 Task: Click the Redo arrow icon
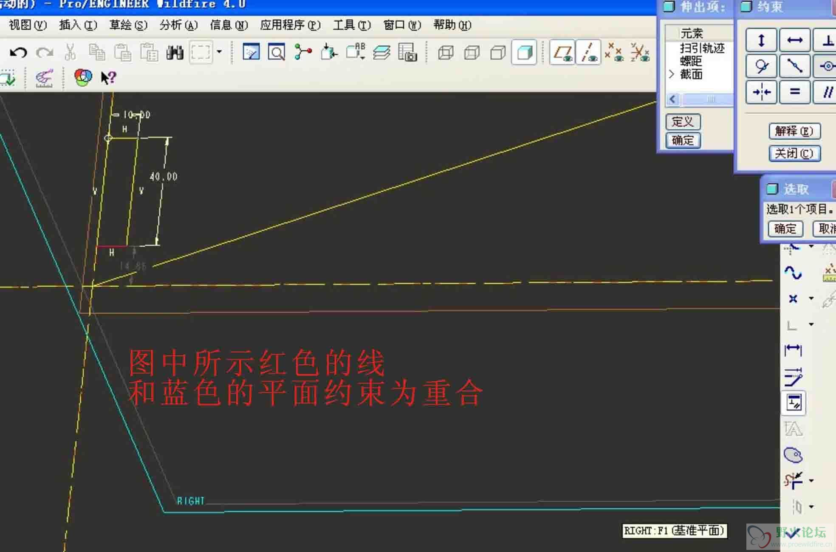coord(45,52)
